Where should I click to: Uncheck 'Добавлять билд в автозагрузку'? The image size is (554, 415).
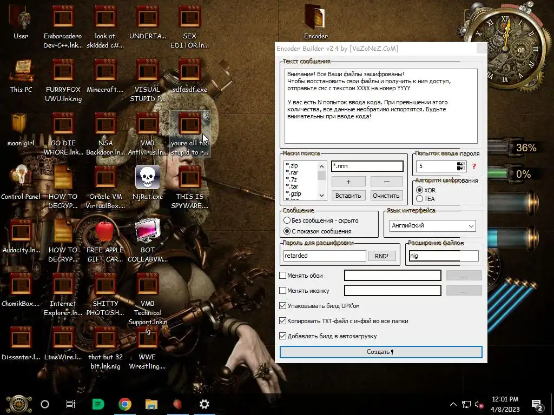click(282, 336)
